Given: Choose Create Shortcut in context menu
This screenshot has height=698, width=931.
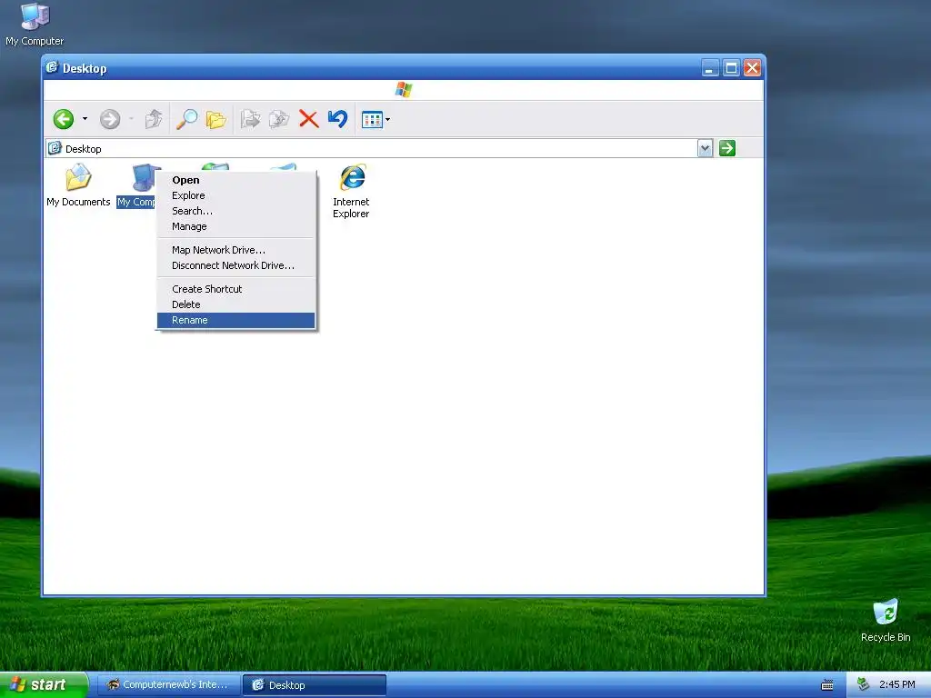Looking at the screenshot, I should (235, 289).
